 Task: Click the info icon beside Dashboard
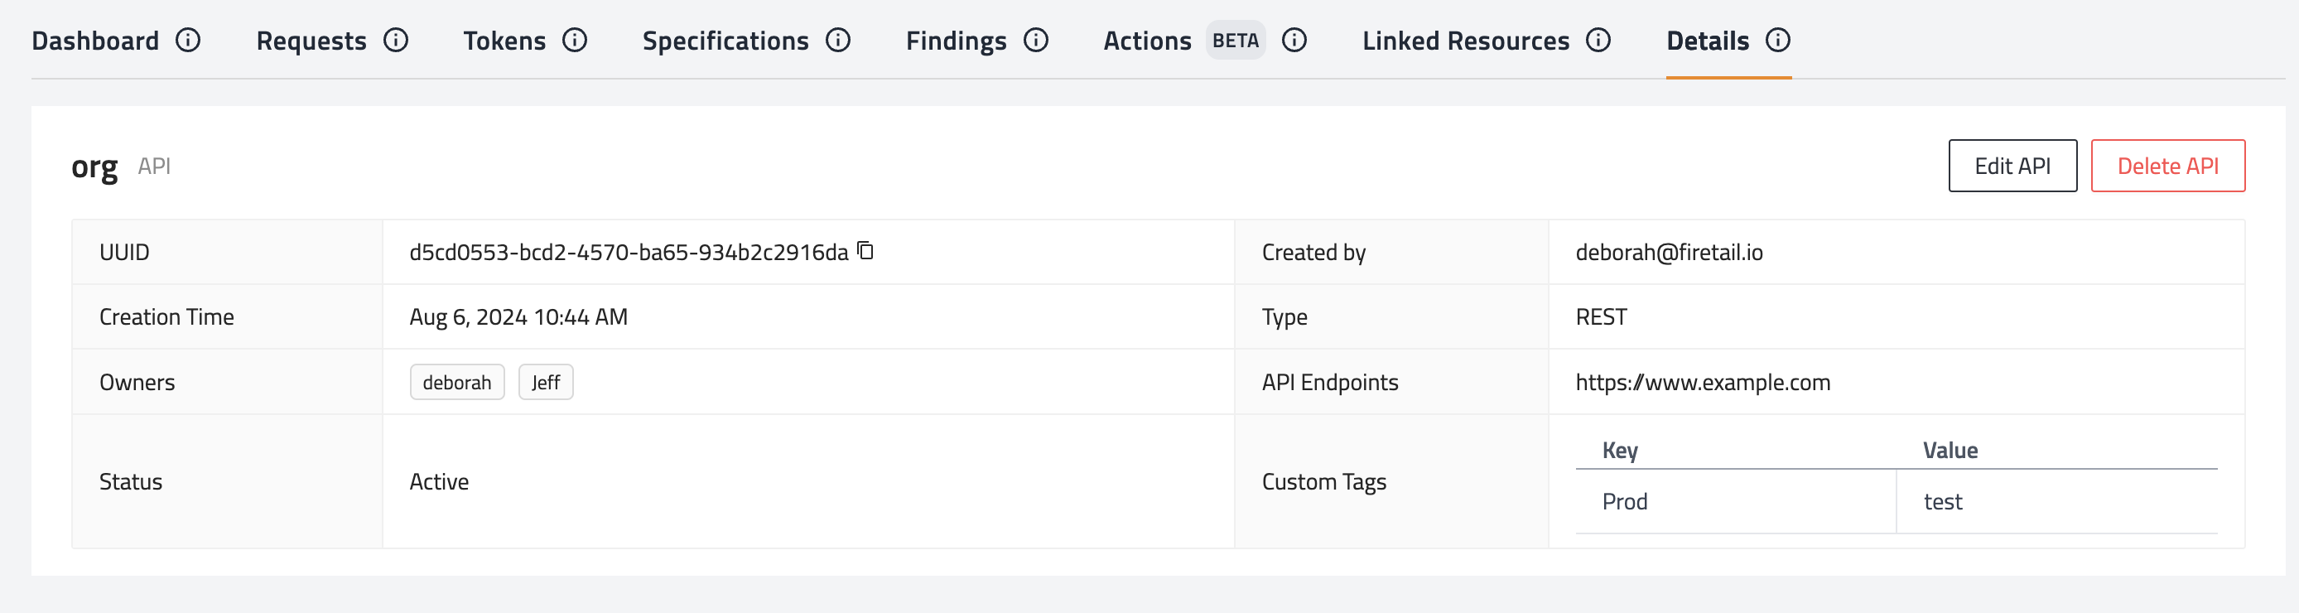(187, 40)
